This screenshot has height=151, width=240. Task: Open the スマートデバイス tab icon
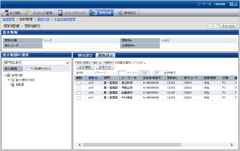[x=60, y=13]
